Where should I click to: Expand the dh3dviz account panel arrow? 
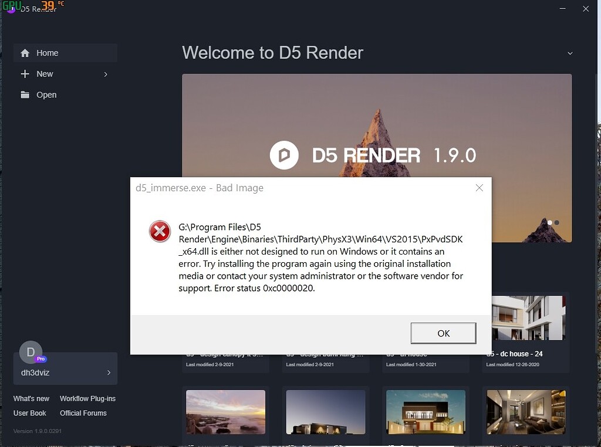[109, 372]
